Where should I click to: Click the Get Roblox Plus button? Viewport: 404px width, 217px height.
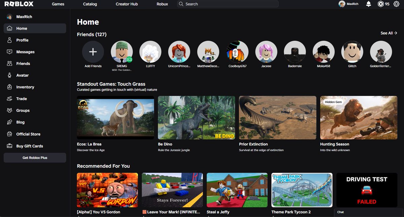[35, 157]
